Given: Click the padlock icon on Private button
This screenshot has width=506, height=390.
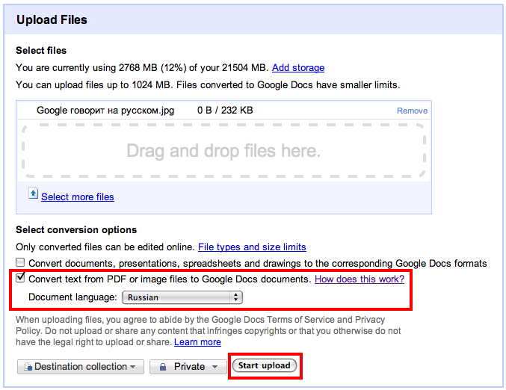Looking at the screenshot, I should tap(163, 367).
